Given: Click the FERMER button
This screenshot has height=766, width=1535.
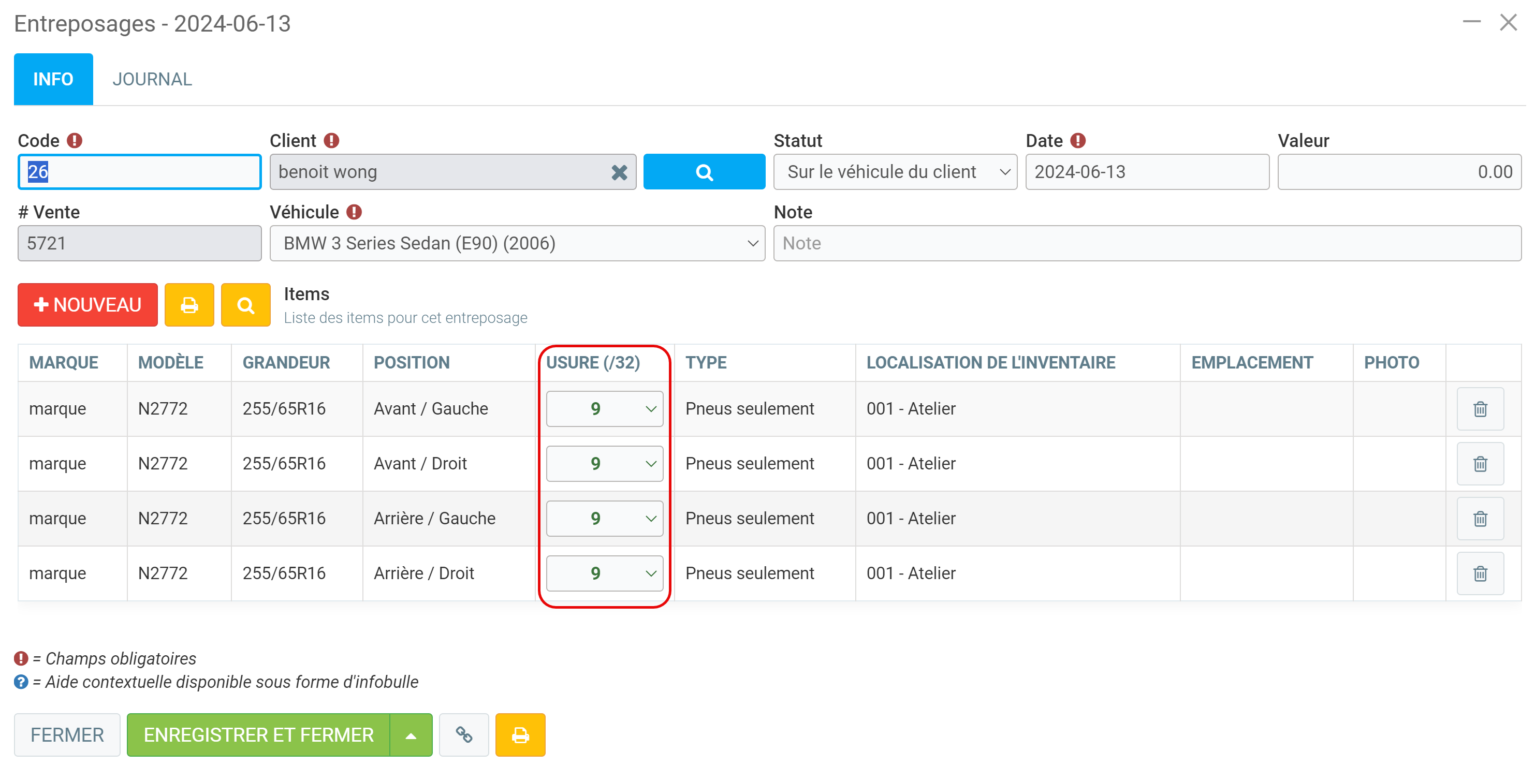Looking at the screenshot, I should 67,735.
